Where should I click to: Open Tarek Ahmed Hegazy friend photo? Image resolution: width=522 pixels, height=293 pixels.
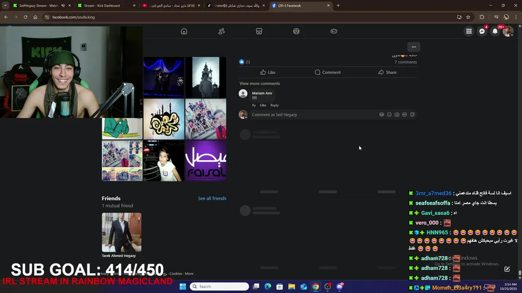(122, 232)
